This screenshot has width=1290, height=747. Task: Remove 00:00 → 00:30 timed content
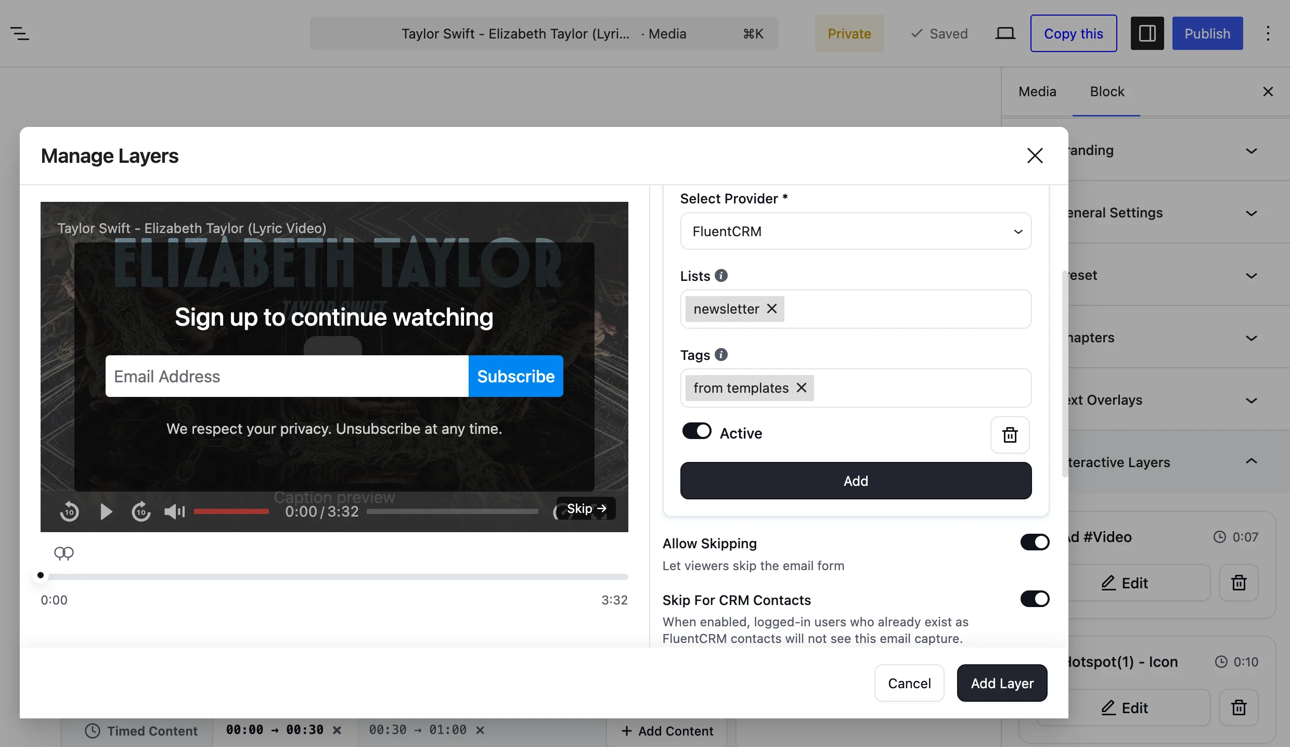click(x=337, y=730)
